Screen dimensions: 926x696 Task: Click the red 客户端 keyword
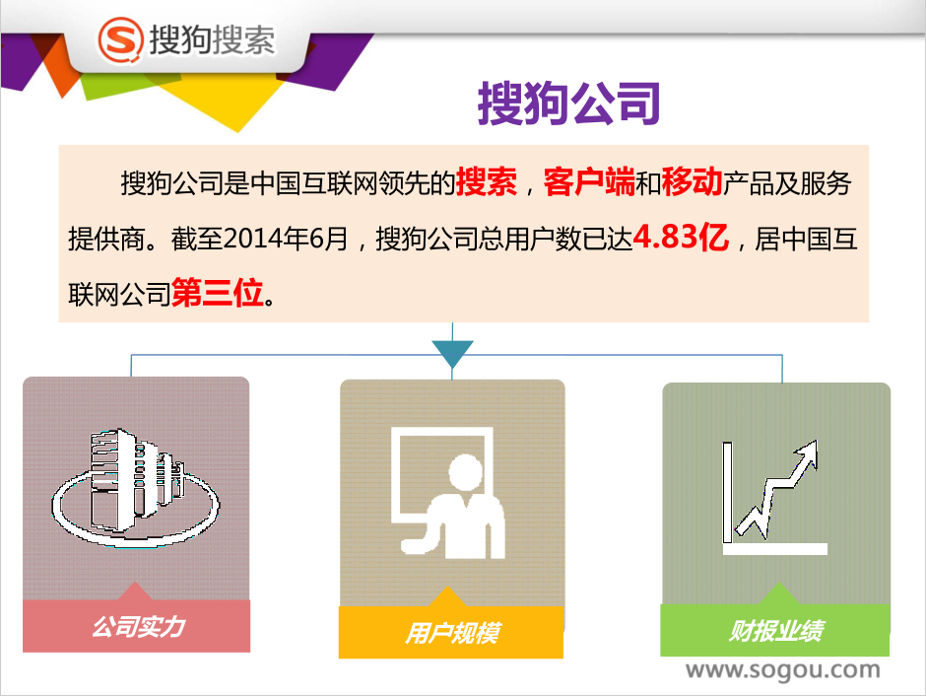[589, 181]
